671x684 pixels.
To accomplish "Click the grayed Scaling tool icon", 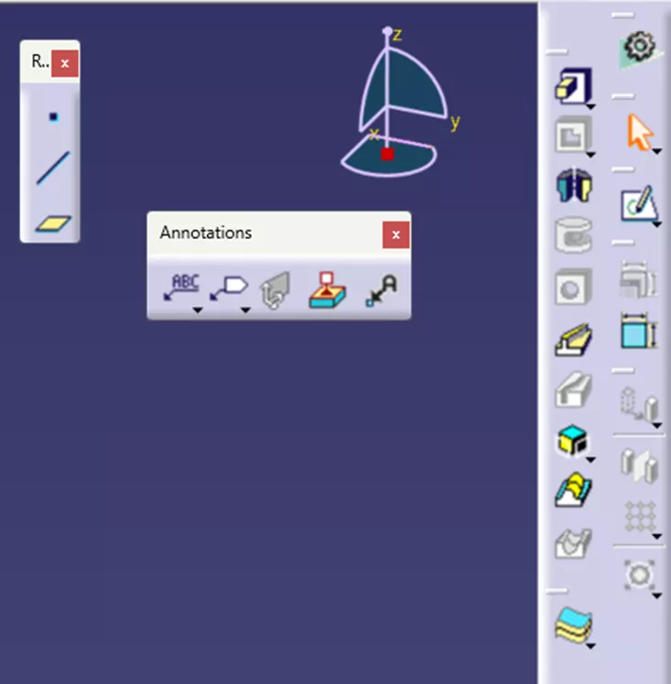I will [x=639, y=574].
